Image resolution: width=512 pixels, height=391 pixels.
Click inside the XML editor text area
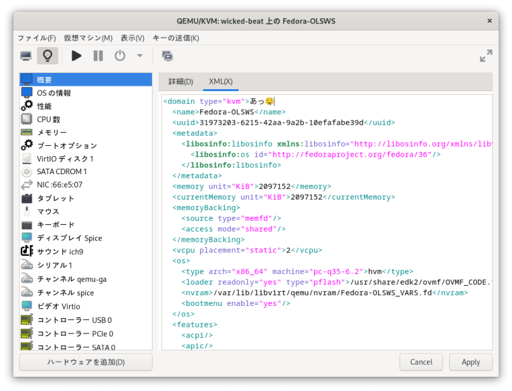click(x=378, y=270)
